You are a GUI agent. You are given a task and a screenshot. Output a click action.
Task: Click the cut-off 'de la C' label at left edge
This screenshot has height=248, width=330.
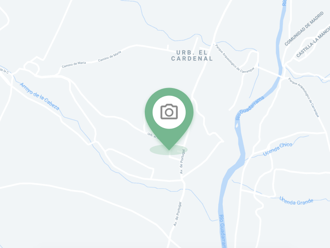[4, 71]
